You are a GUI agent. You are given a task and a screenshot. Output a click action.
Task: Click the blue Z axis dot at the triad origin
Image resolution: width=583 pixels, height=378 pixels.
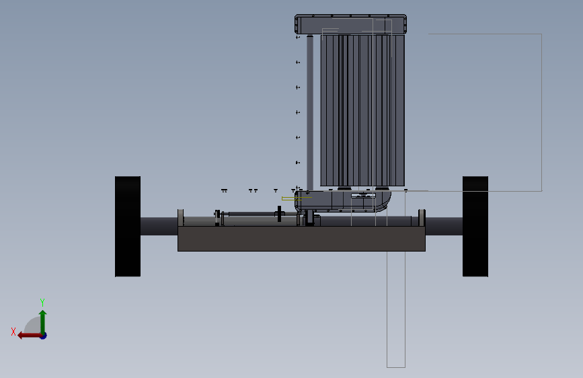click(44, 336)
